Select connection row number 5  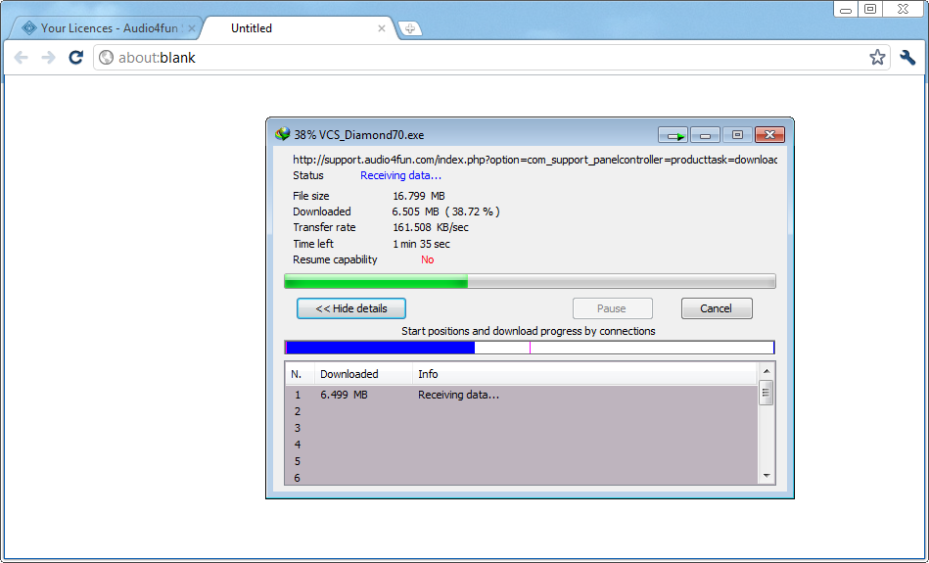coord(522,461)
